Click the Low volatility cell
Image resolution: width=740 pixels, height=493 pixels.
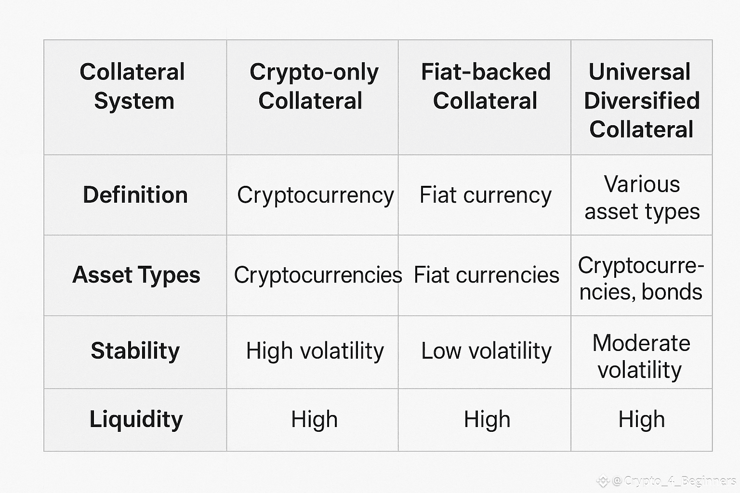(x=485, y=352)
